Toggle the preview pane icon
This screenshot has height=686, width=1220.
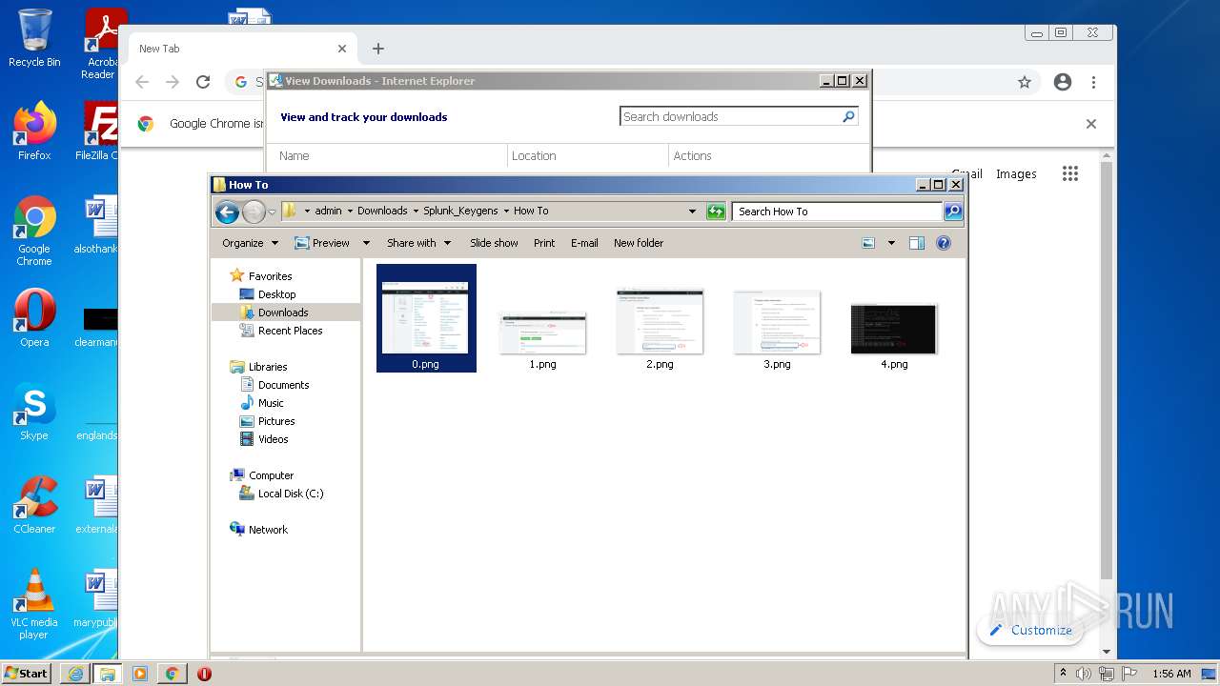(916, 243)
